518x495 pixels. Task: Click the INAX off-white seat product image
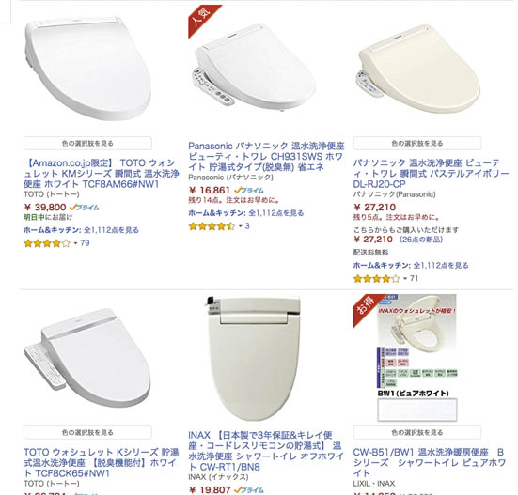(253, 359)
